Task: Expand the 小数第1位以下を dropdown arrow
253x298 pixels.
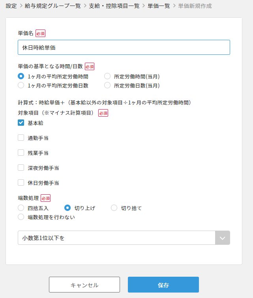Action: click(x=222, y=238)
